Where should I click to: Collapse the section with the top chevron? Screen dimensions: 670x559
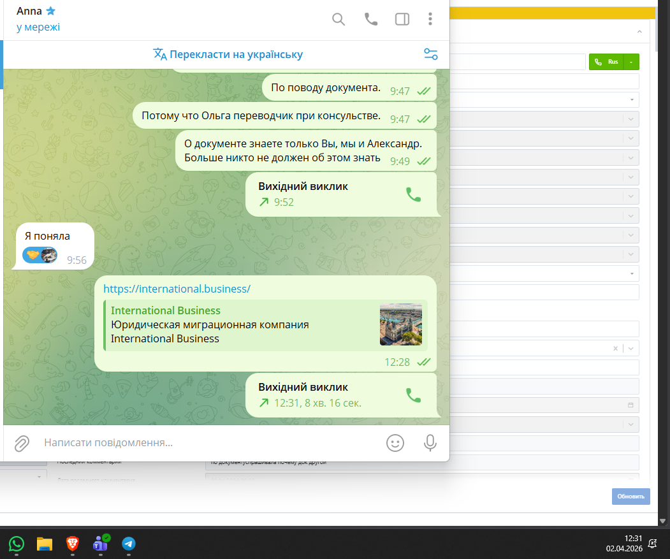click(639, 32)
